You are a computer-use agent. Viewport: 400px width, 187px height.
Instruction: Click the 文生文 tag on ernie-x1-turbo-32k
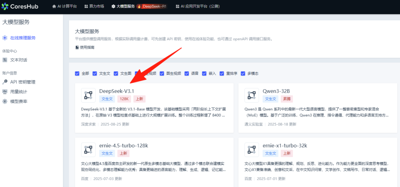[270, 153]
